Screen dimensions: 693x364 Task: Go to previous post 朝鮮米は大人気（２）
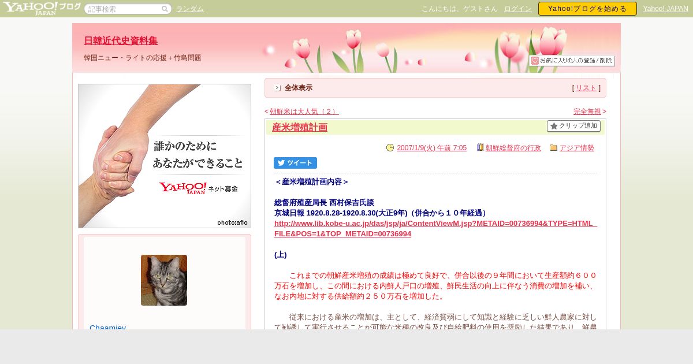pyautogui.click(x=304, y=112)
